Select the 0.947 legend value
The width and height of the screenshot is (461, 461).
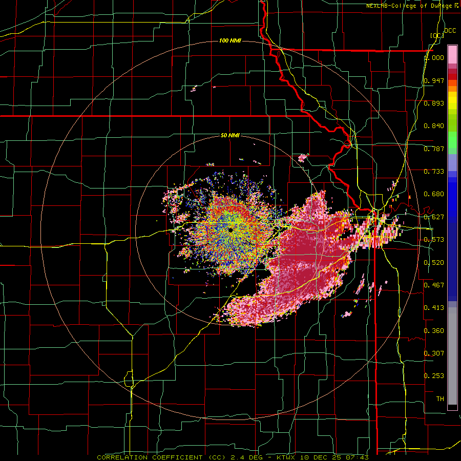[434, 80]
